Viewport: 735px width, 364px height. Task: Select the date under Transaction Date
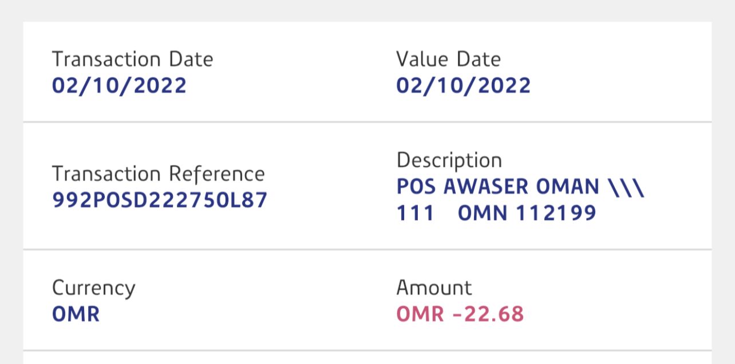119,86
